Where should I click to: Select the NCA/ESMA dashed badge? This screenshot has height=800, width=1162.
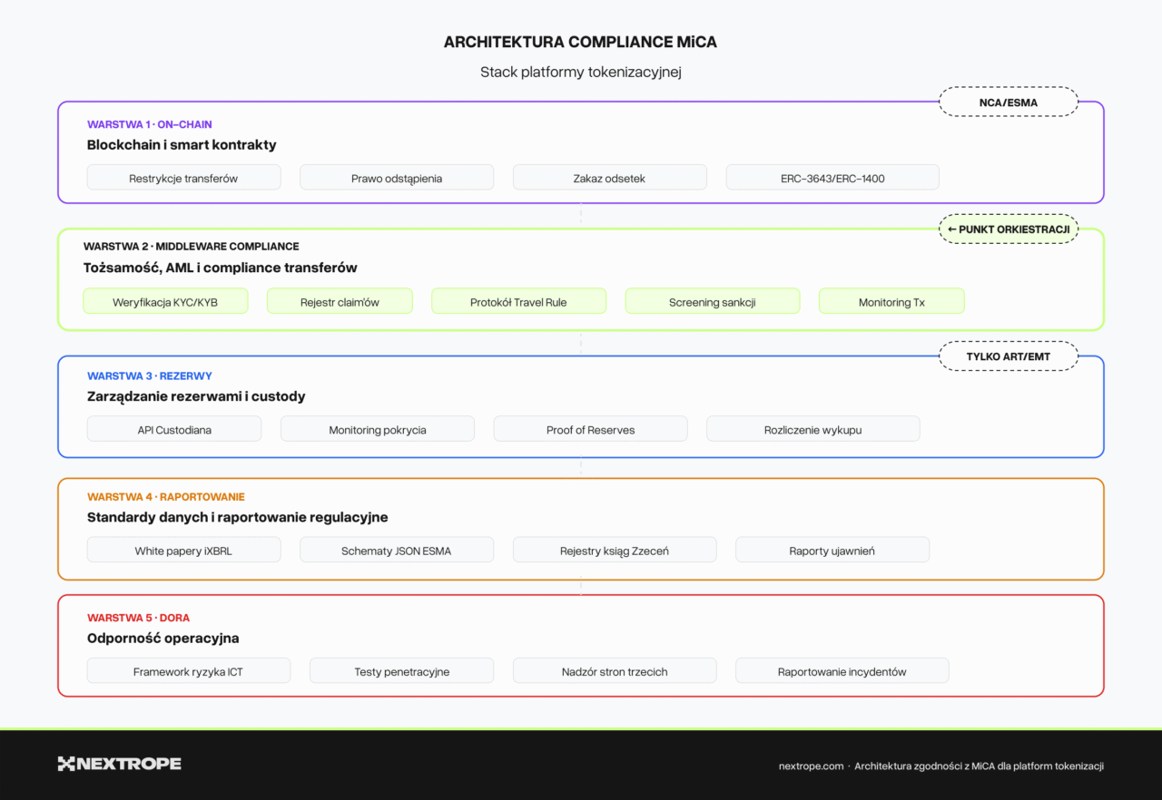(x=1008, y=102)
